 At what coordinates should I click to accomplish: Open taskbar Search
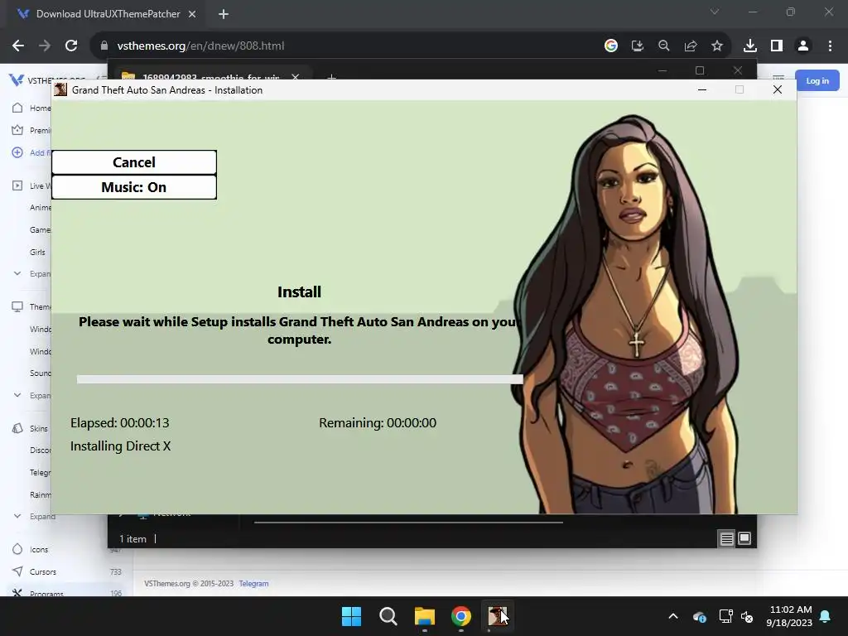tap(388, 616)
